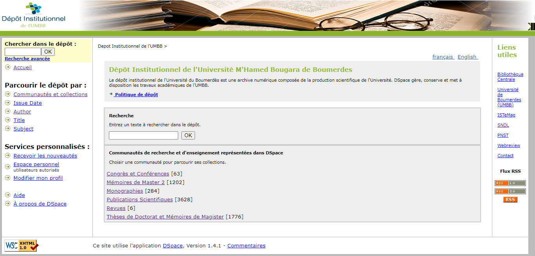Image resolution: width=535 pixels, height=256 pixels.
Task: Browse the repository by Issue Date
Action: (28, 103)
